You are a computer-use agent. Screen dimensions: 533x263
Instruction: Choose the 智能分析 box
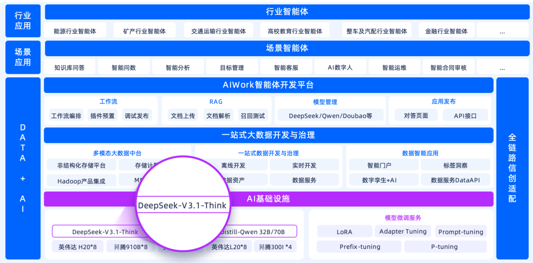[x=178, y=67]
